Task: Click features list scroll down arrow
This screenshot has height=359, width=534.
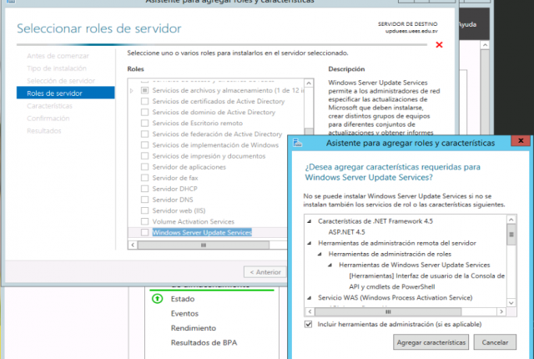Action: (x=511, y=303)
